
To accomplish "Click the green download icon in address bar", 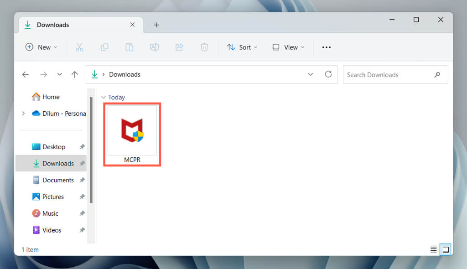I will click(x=94, y=74).
